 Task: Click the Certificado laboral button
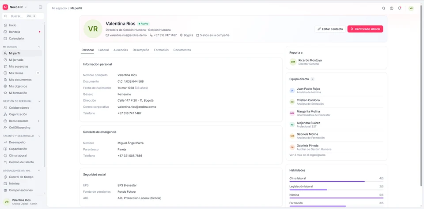pyautogui.click(x=365, y=29)
